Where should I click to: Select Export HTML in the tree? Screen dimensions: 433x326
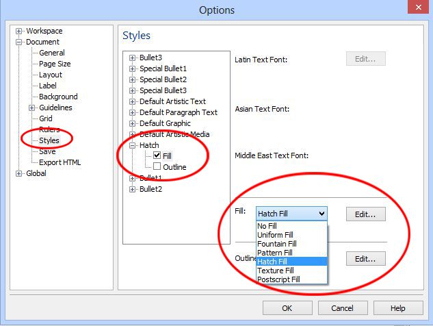click(60, 162)
